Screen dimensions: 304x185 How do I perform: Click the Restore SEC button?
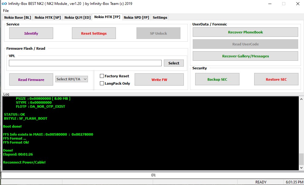pos(276,79)
